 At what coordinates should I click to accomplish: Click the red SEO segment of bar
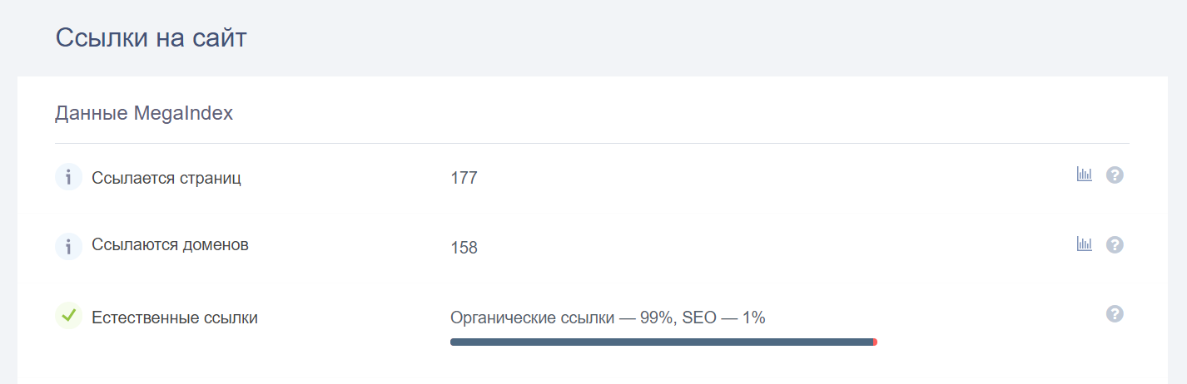point(875,342)
